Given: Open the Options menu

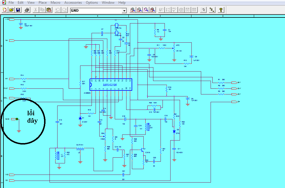Looking at the screenshot, I should click(x=92, y=3).
